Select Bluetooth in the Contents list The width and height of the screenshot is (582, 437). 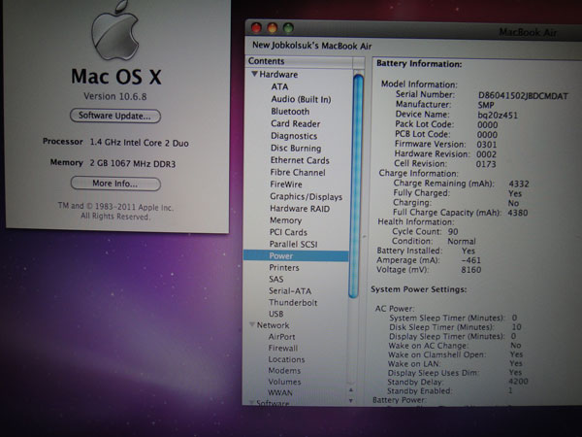[290, 112]
